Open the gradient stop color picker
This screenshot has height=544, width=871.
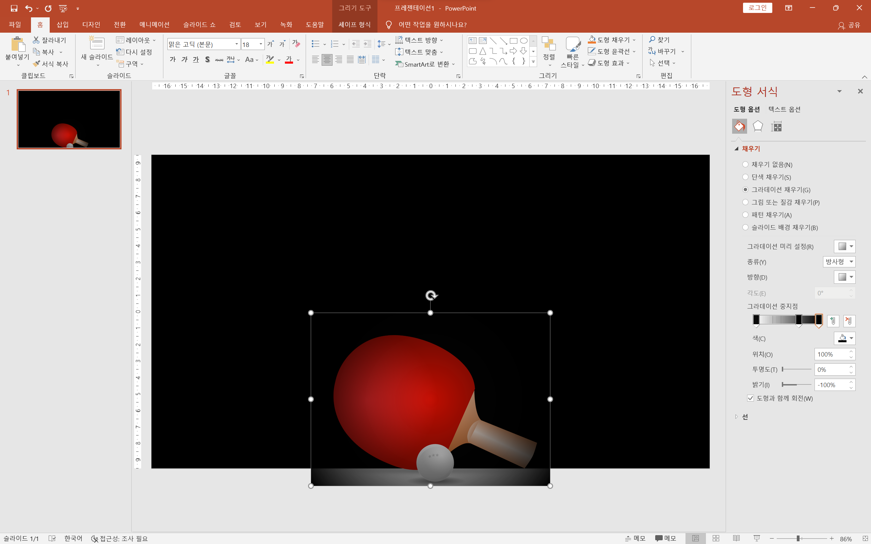(844, 338)
